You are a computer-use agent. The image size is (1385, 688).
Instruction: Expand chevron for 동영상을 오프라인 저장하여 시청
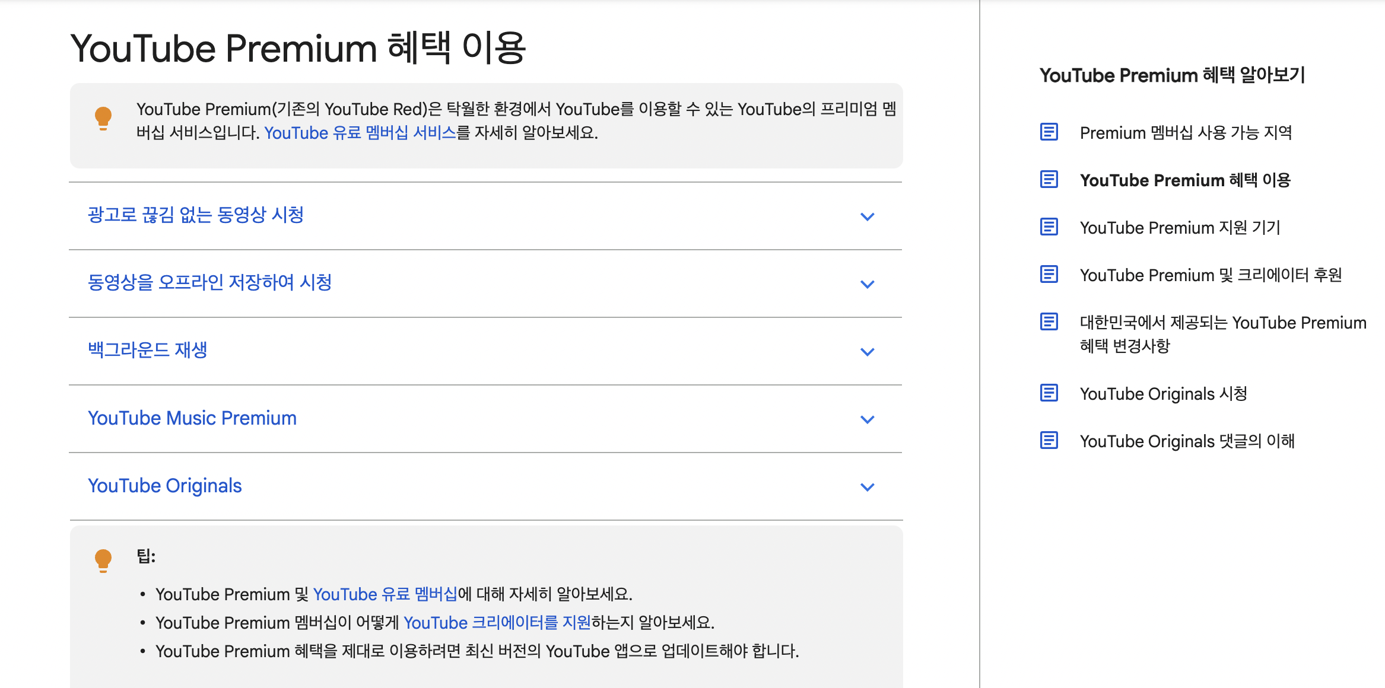[867, 284]
